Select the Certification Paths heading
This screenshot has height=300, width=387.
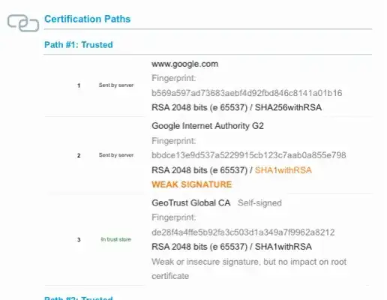pyautogui.click(x=88, y=19)
